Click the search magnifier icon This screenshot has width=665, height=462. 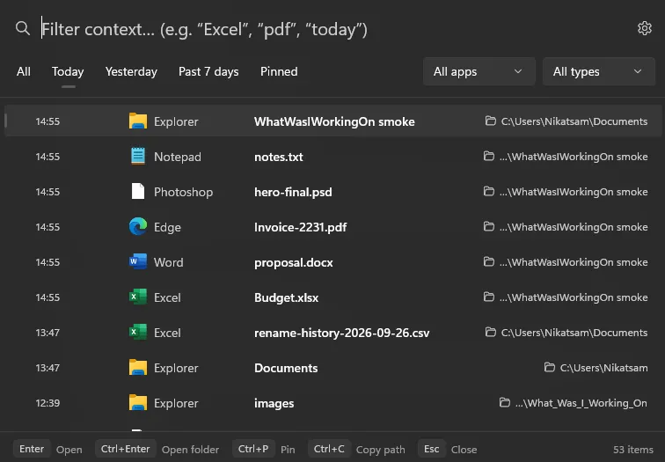pos(23,28)
